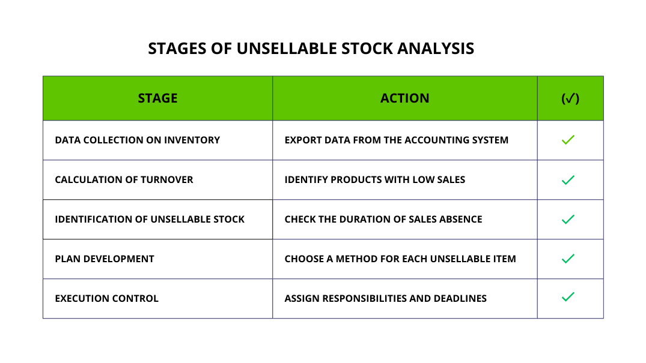
Task: Select the Data Collection on Inventory cell
Action: [x=137, y=140]
